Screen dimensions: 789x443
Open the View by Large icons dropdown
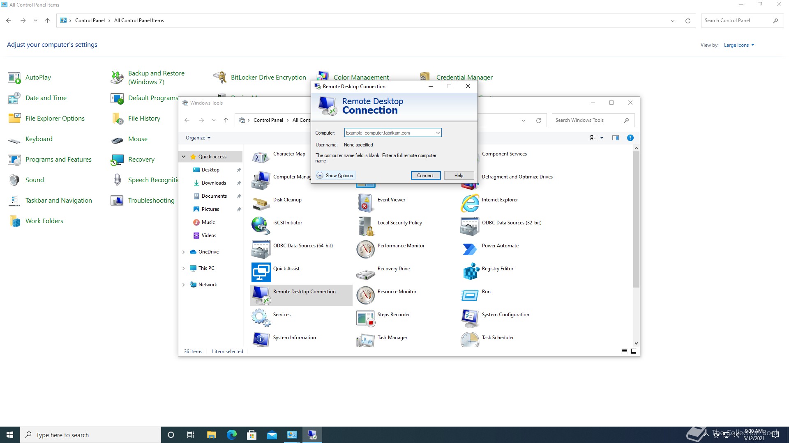click(739, 45)
